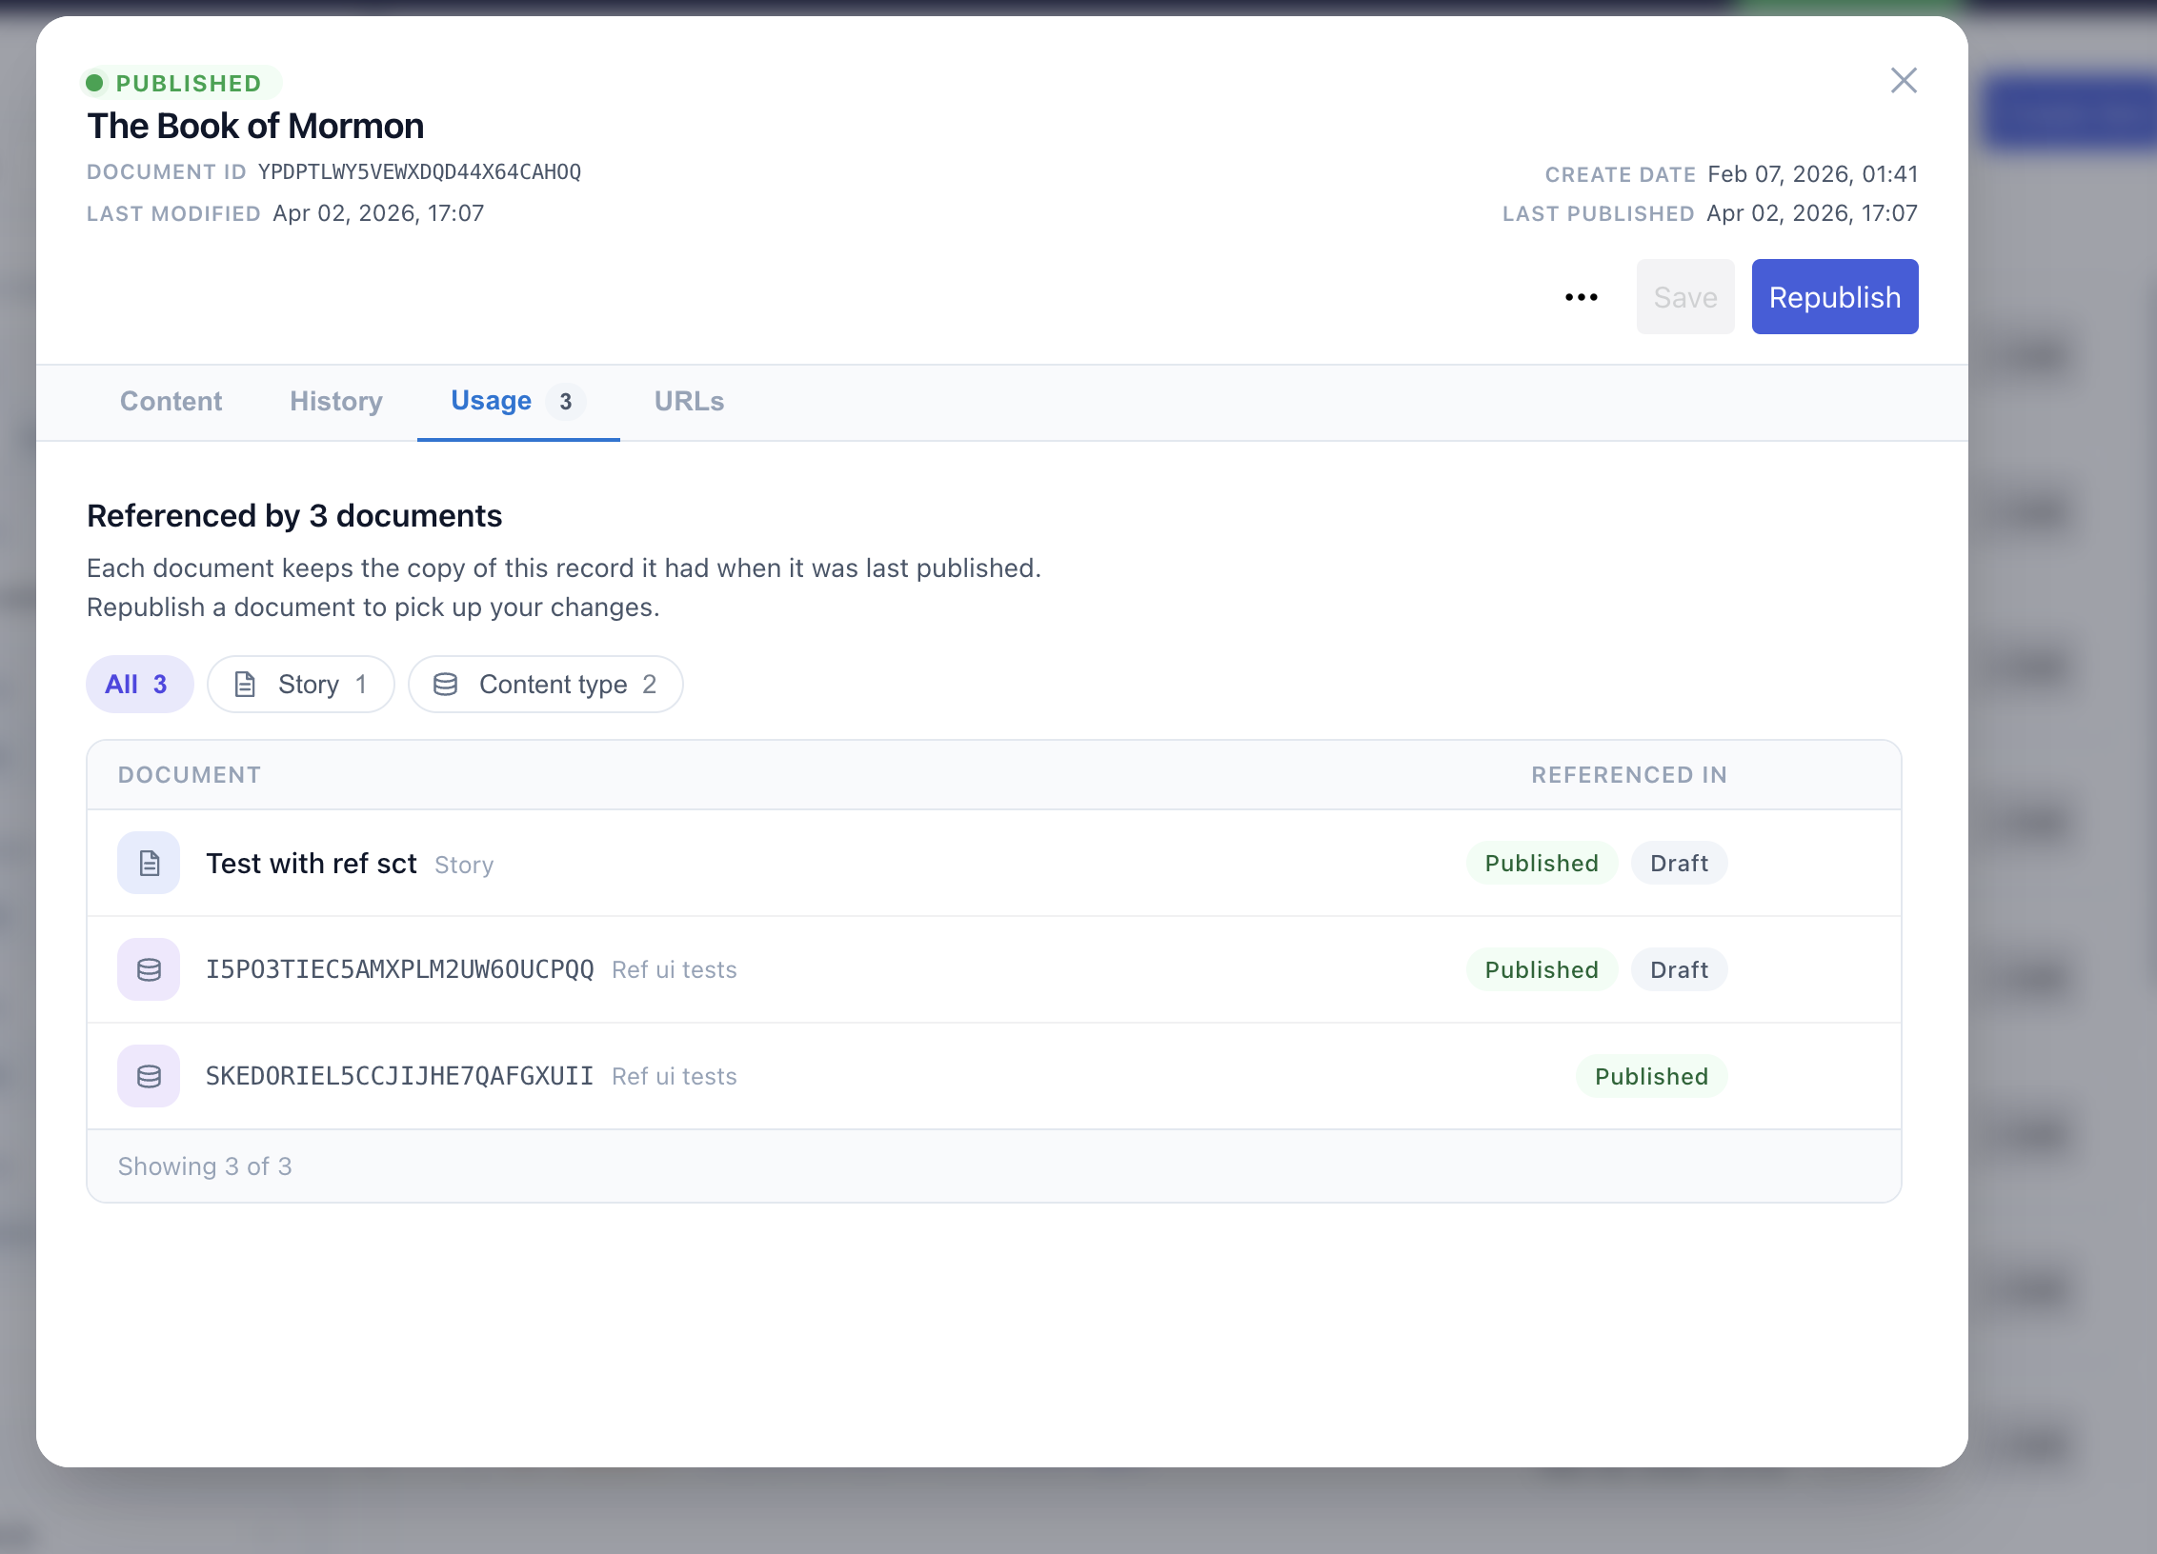The image size is (2157, 1554).
Task: Click the Last Published date value
Action: coord(1812,213)
